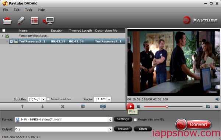Open the Edit menu

coord(17,10)
